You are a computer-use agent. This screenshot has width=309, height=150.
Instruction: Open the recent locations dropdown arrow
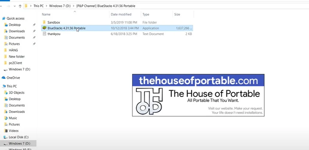tap(15, 6)
